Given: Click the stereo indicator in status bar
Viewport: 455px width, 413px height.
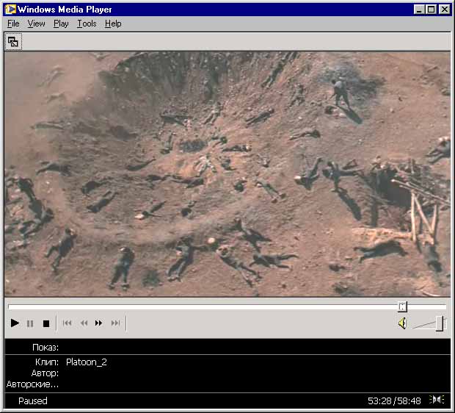Looking at the screenshot, I should [x=437, y=401].
